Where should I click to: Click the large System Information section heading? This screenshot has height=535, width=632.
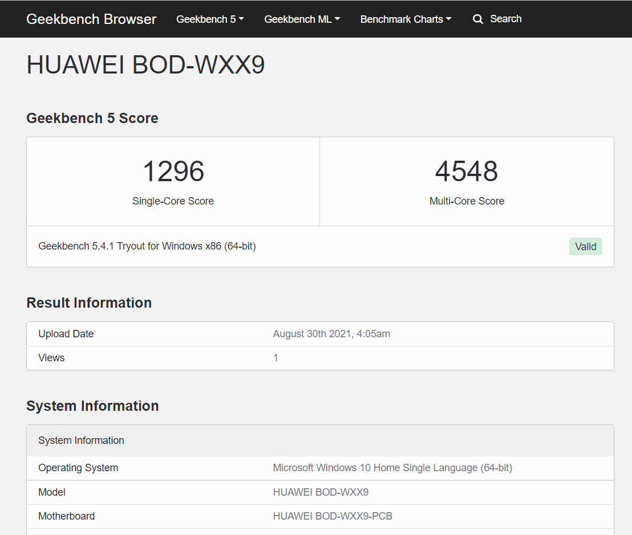coord(93,406)
